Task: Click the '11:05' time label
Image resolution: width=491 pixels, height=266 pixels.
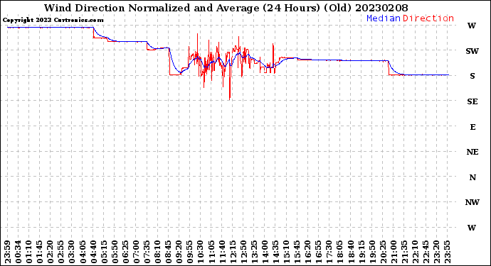Action: (211, 252)
